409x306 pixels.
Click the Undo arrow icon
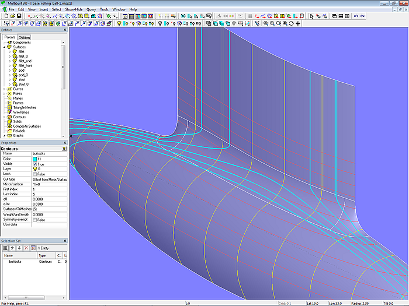click(356, 16)
